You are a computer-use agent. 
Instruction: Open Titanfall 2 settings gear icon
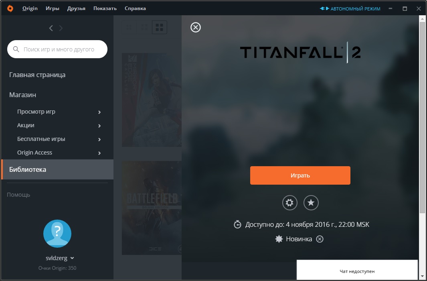tap(289, 203)
